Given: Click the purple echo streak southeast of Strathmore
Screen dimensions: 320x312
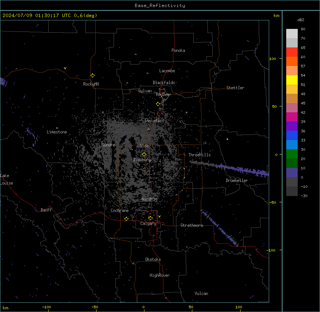Looking at the screenshot, I should click(220, 228).
